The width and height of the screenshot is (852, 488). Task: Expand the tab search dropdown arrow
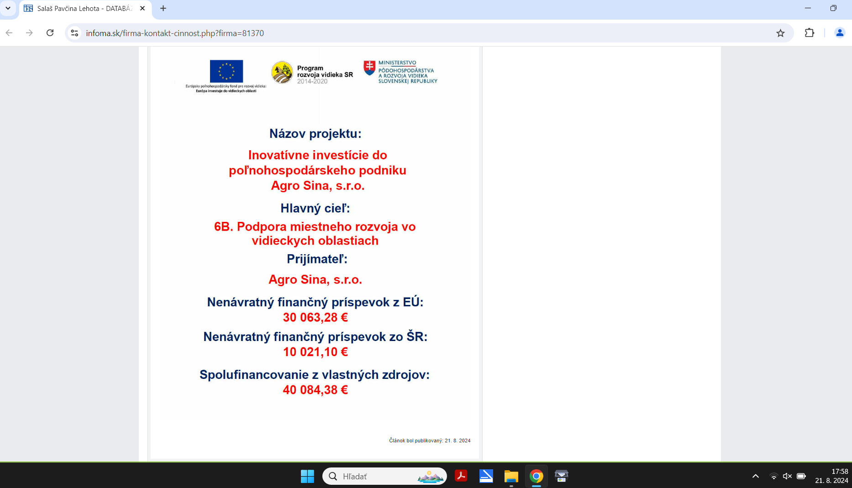click(8, 8)
